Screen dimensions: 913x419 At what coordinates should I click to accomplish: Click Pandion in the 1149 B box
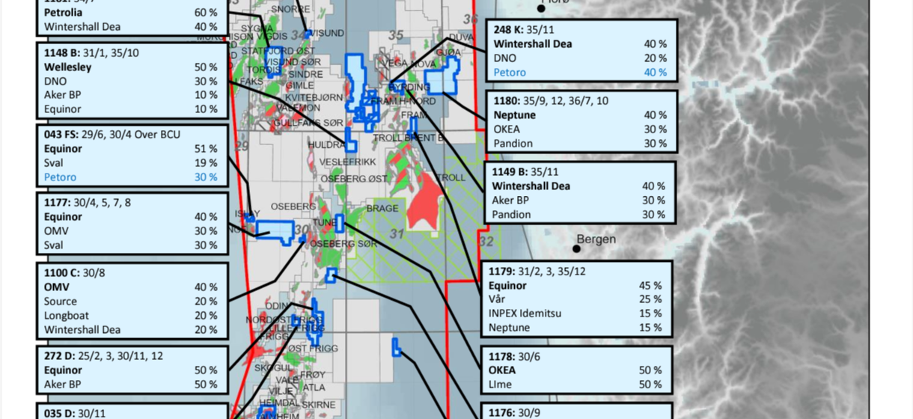(x=511, y=215)
